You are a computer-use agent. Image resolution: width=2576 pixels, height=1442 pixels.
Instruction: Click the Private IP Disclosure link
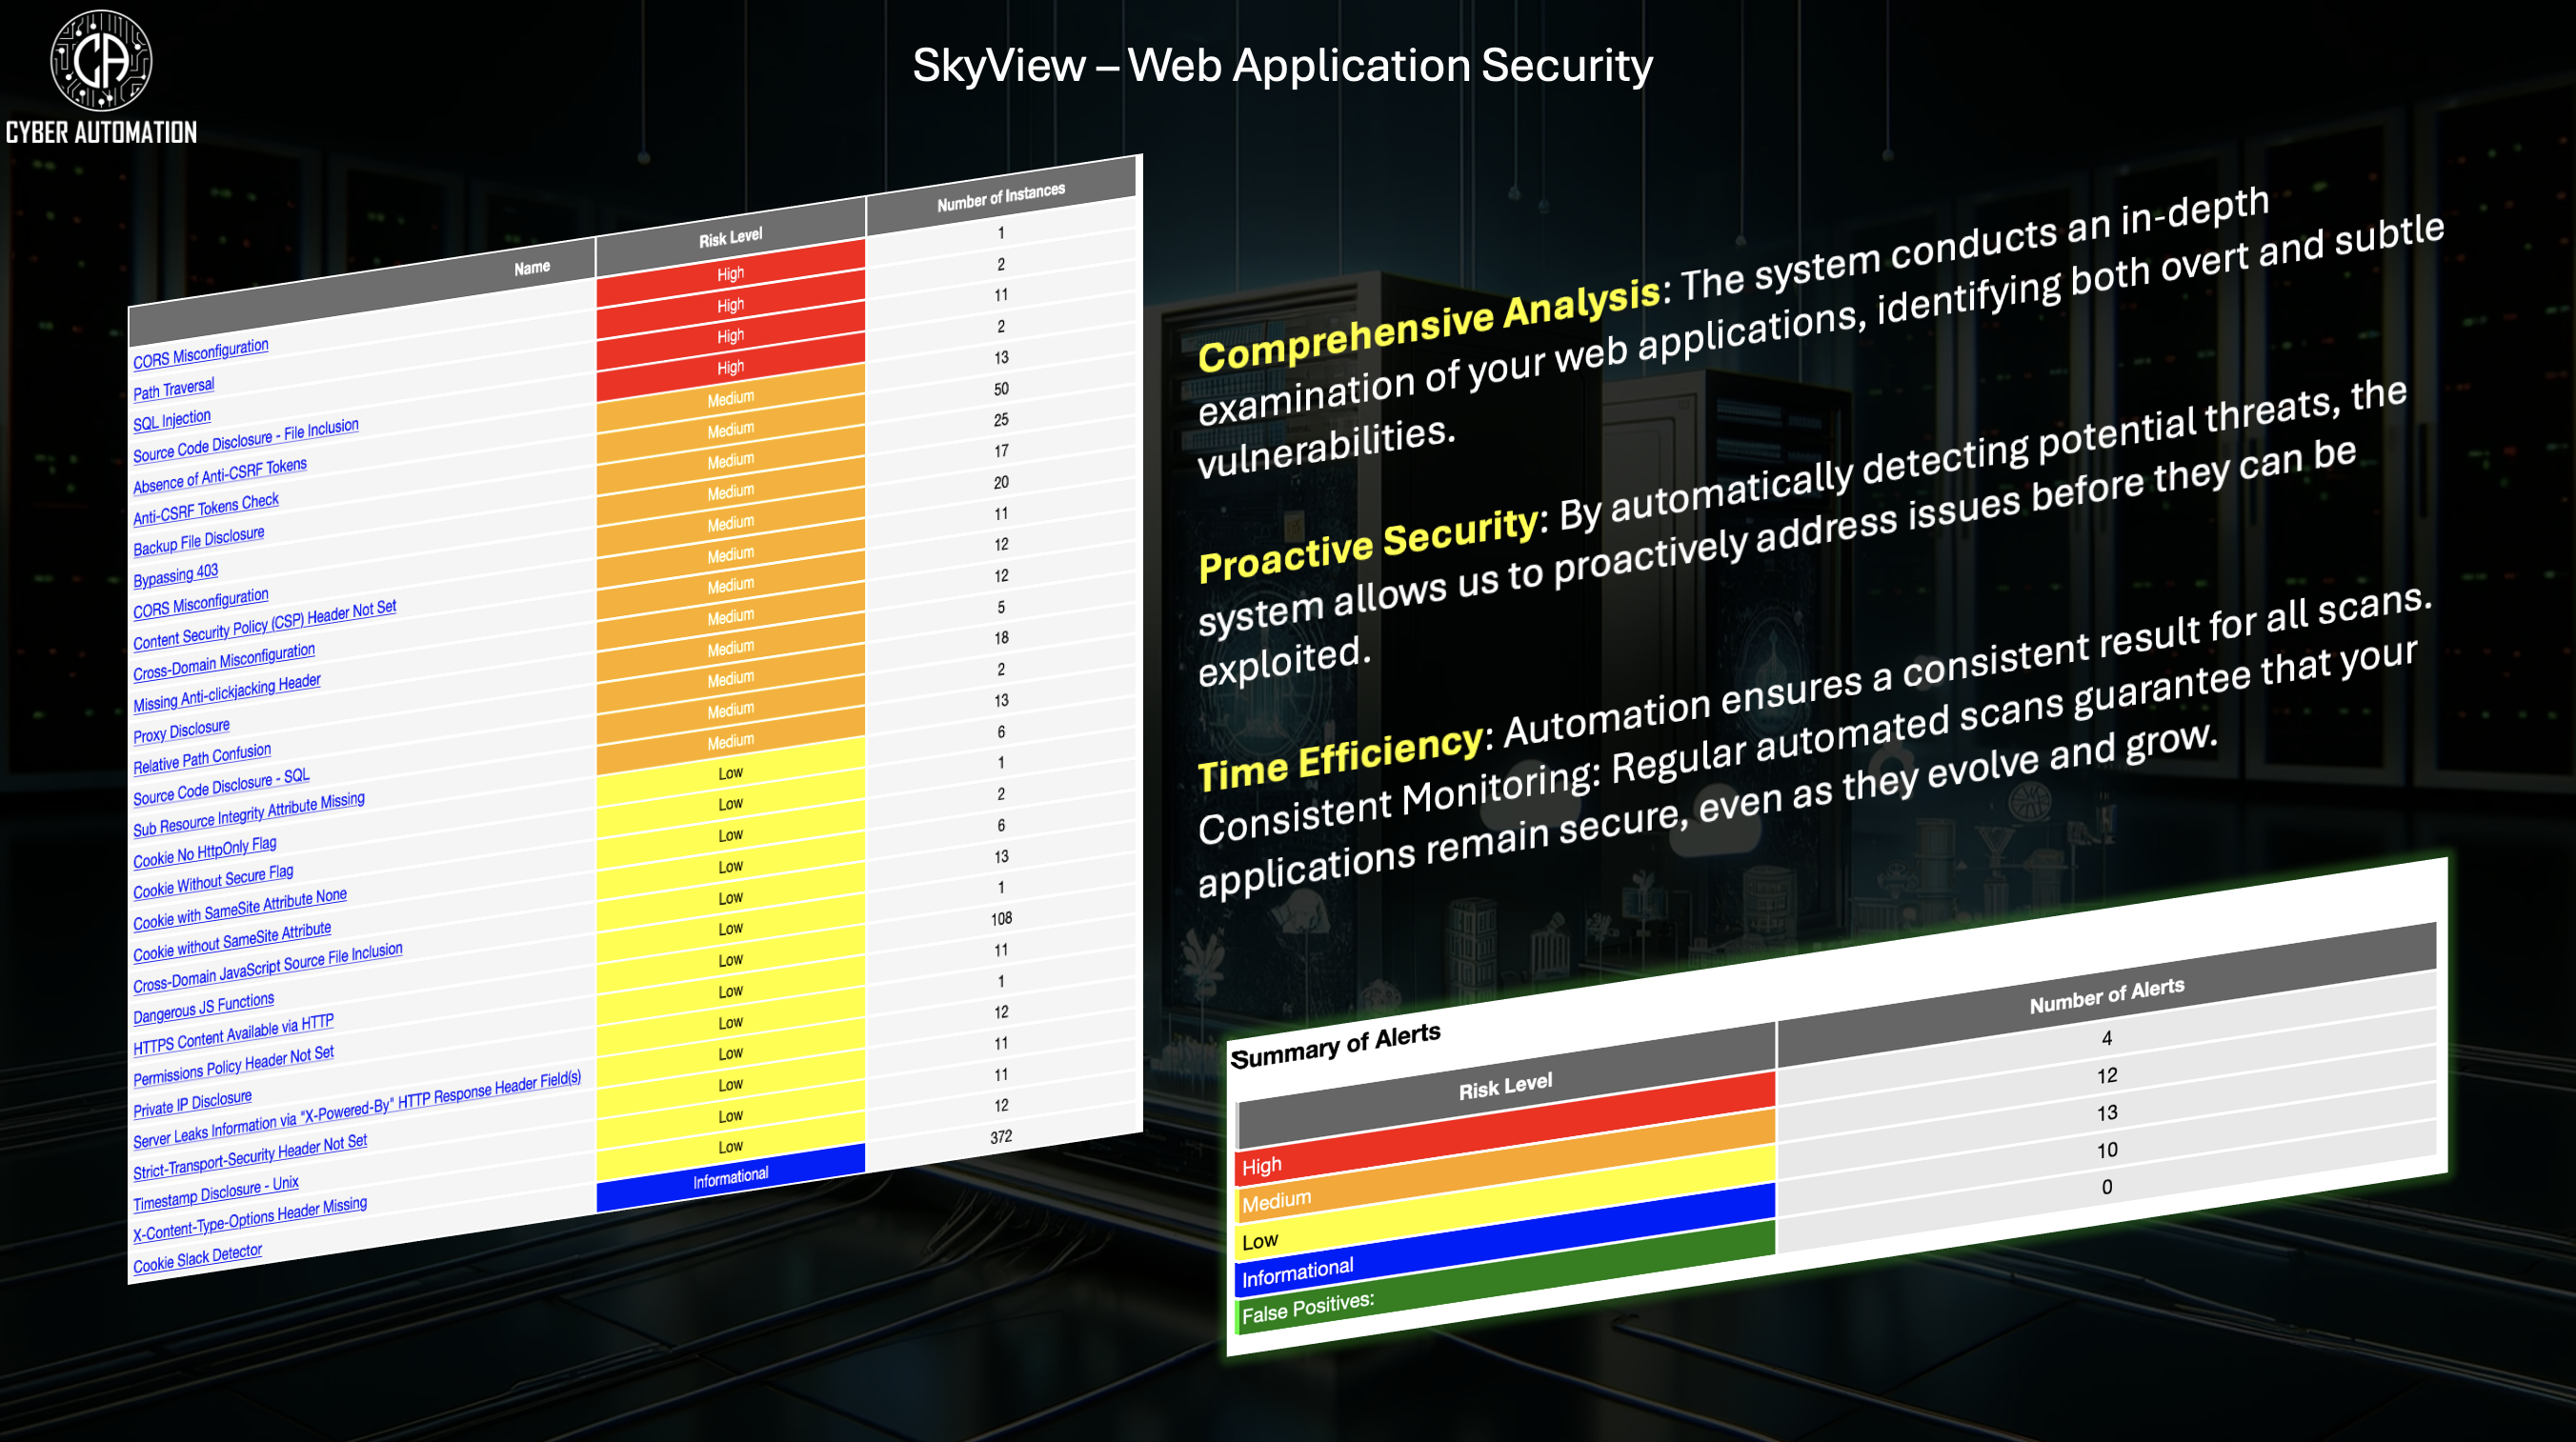click(193, 1104)
